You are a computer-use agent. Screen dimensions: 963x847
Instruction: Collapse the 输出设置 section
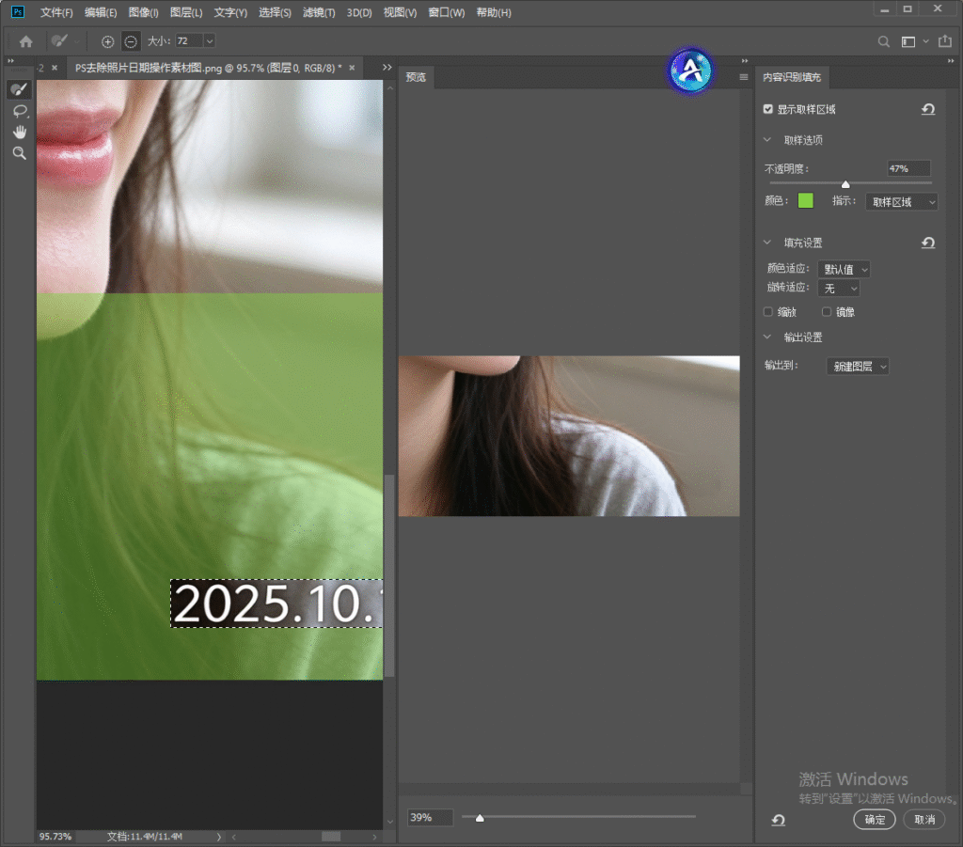pyautogui.click(x=767, y=337)
